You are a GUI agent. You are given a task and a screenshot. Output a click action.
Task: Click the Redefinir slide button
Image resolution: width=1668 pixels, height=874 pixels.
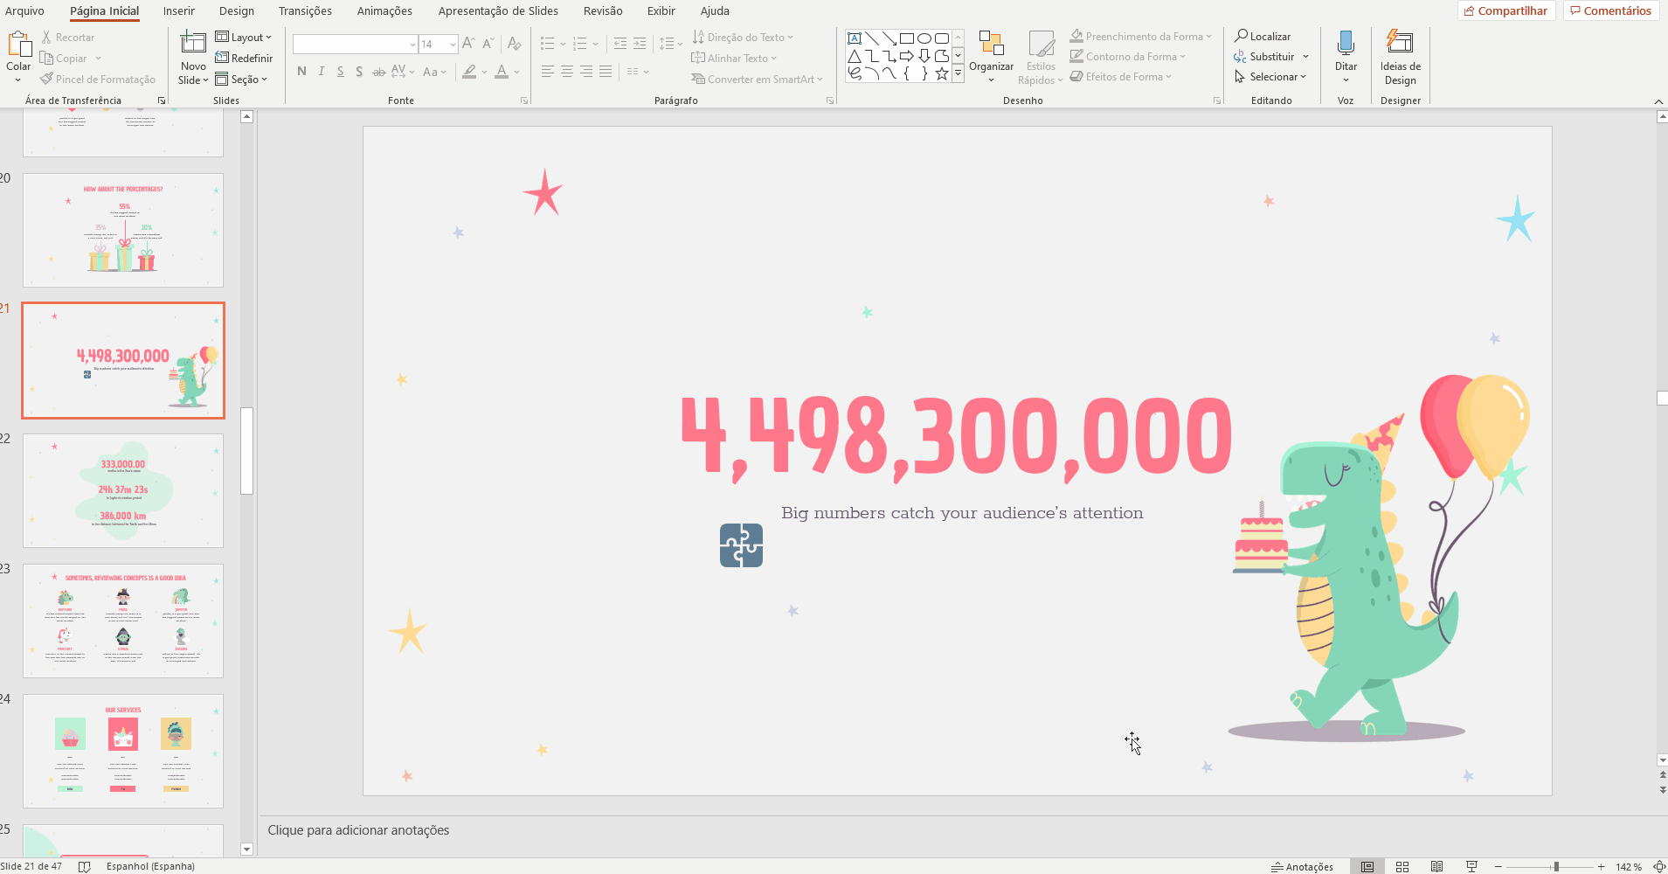click(x=244, y=58)
